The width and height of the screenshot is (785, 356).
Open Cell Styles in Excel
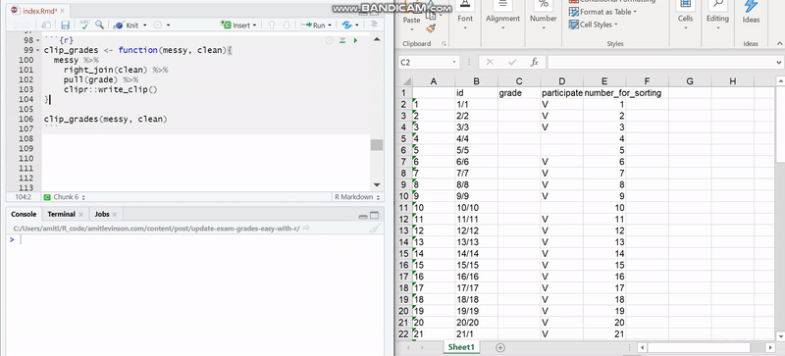pos(594,25)
